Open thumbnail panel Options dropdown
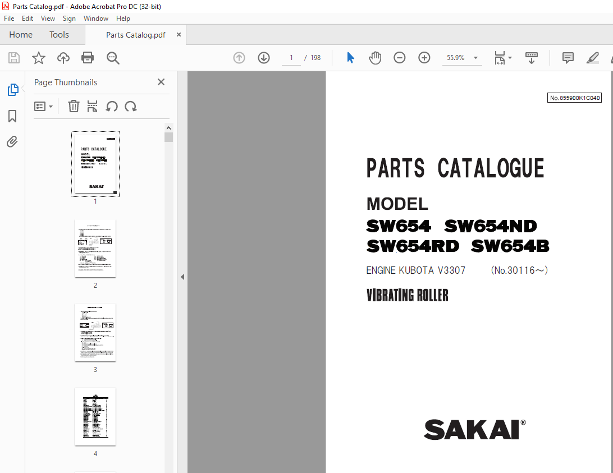Viewport: 613px width, 473px height. tap(43, 107)
